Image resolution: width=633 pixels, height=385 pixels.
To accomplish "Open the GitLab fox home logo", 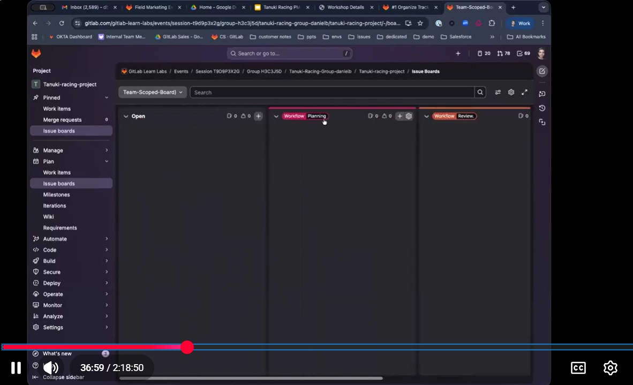I will coord(35,54).
